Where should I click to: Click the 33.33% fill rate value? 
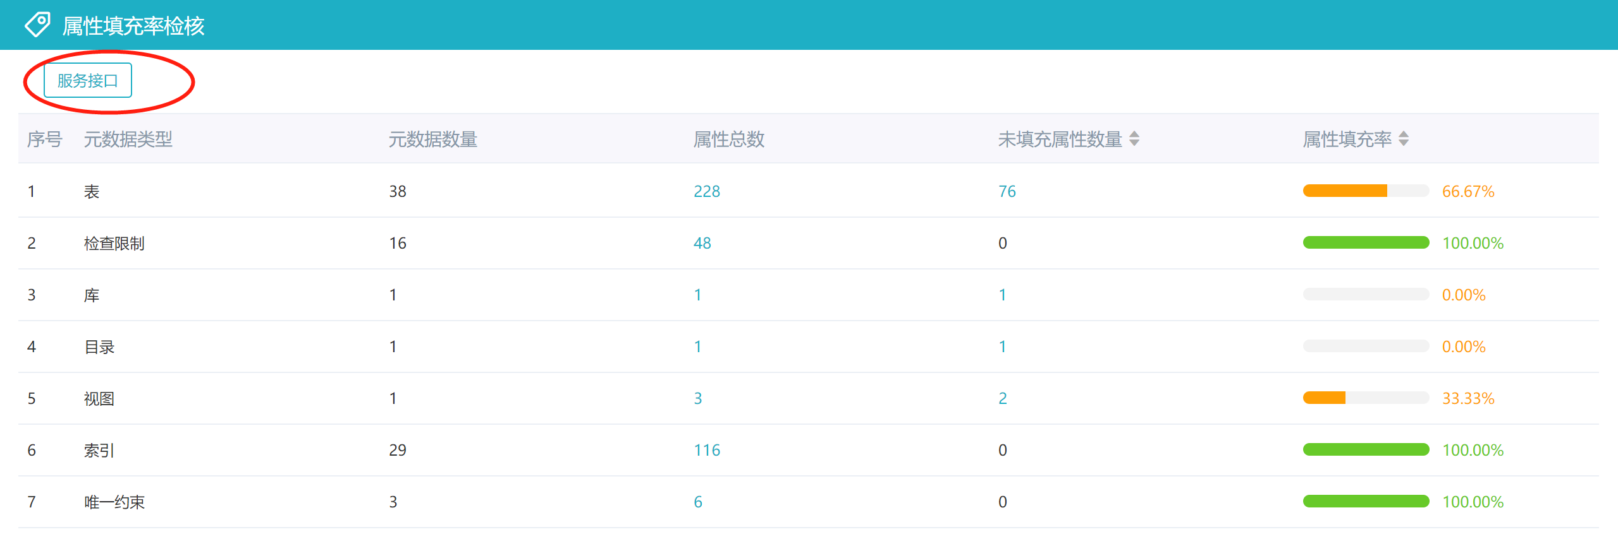[x=1468, y=398]
